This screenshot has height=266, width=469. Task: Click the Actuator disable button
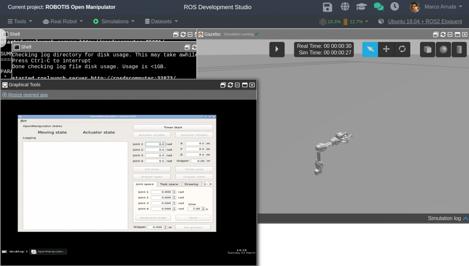coord(194,135)
